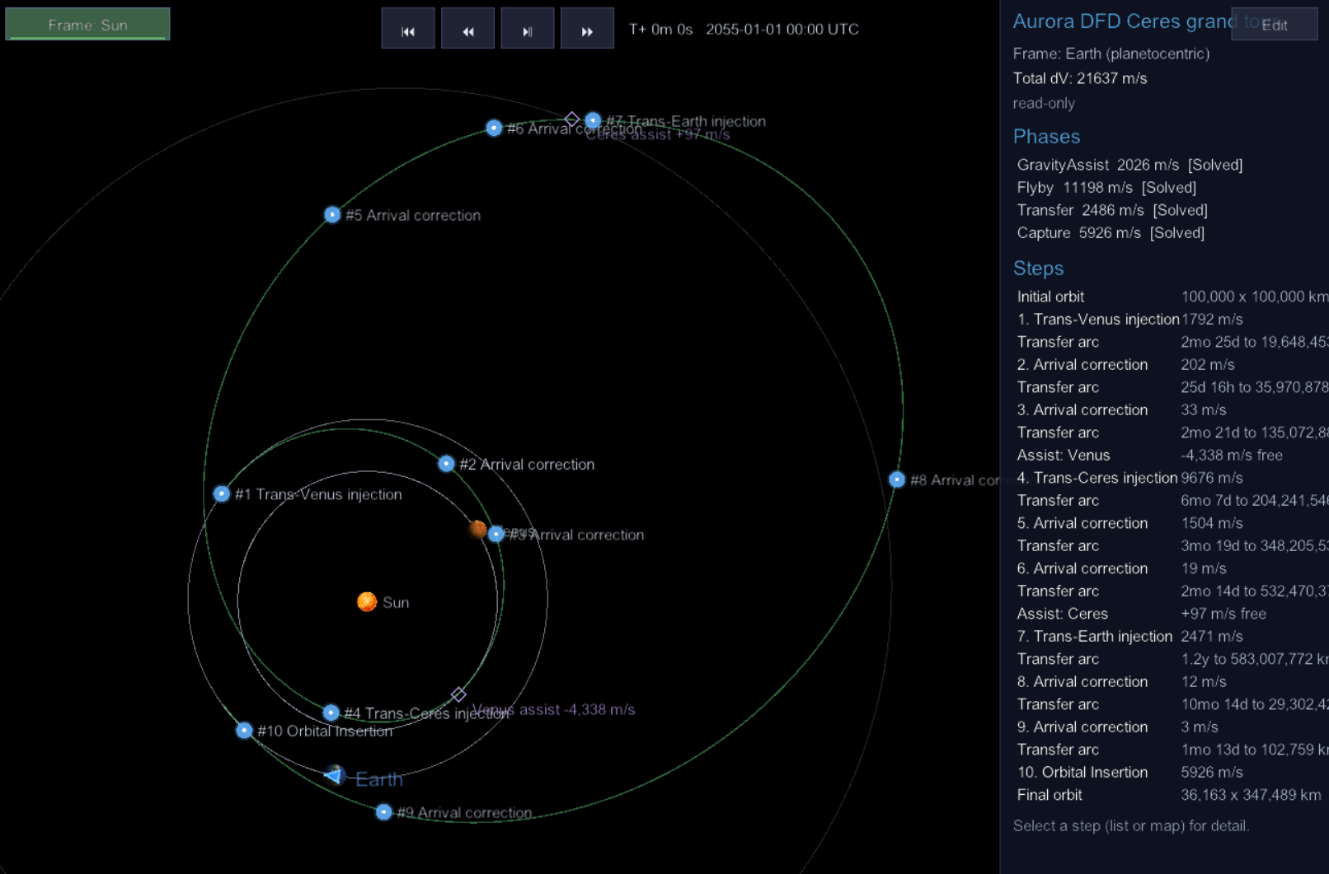Select the #8 Arrival correction node
Screen dimensions: 1329x874
897,479
